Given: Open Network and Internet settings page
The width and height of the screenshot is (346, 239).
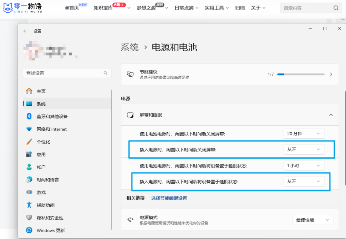Looking at the screenshot, I should [x=51, y=129].
